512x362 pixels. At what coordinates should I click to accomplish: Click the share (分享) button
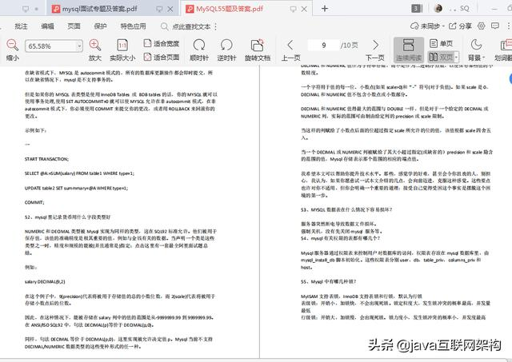(461, 26)
